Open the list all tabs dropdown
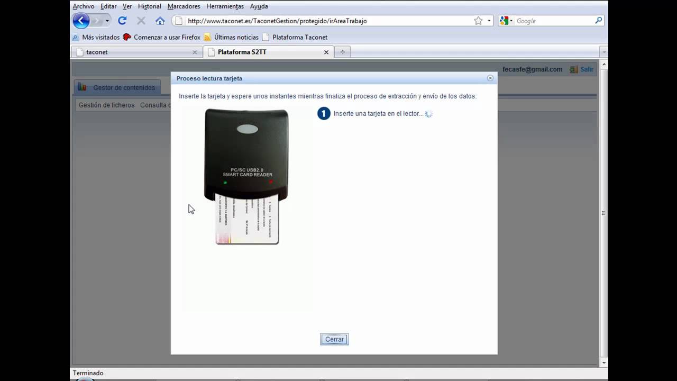This screenshot has height=381, width=677. point(603,52)
